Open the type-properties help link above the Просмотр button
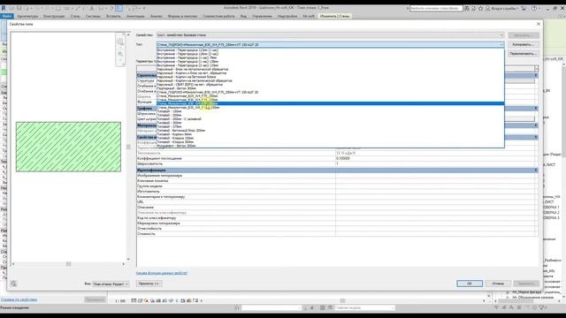 pos(162,273)
